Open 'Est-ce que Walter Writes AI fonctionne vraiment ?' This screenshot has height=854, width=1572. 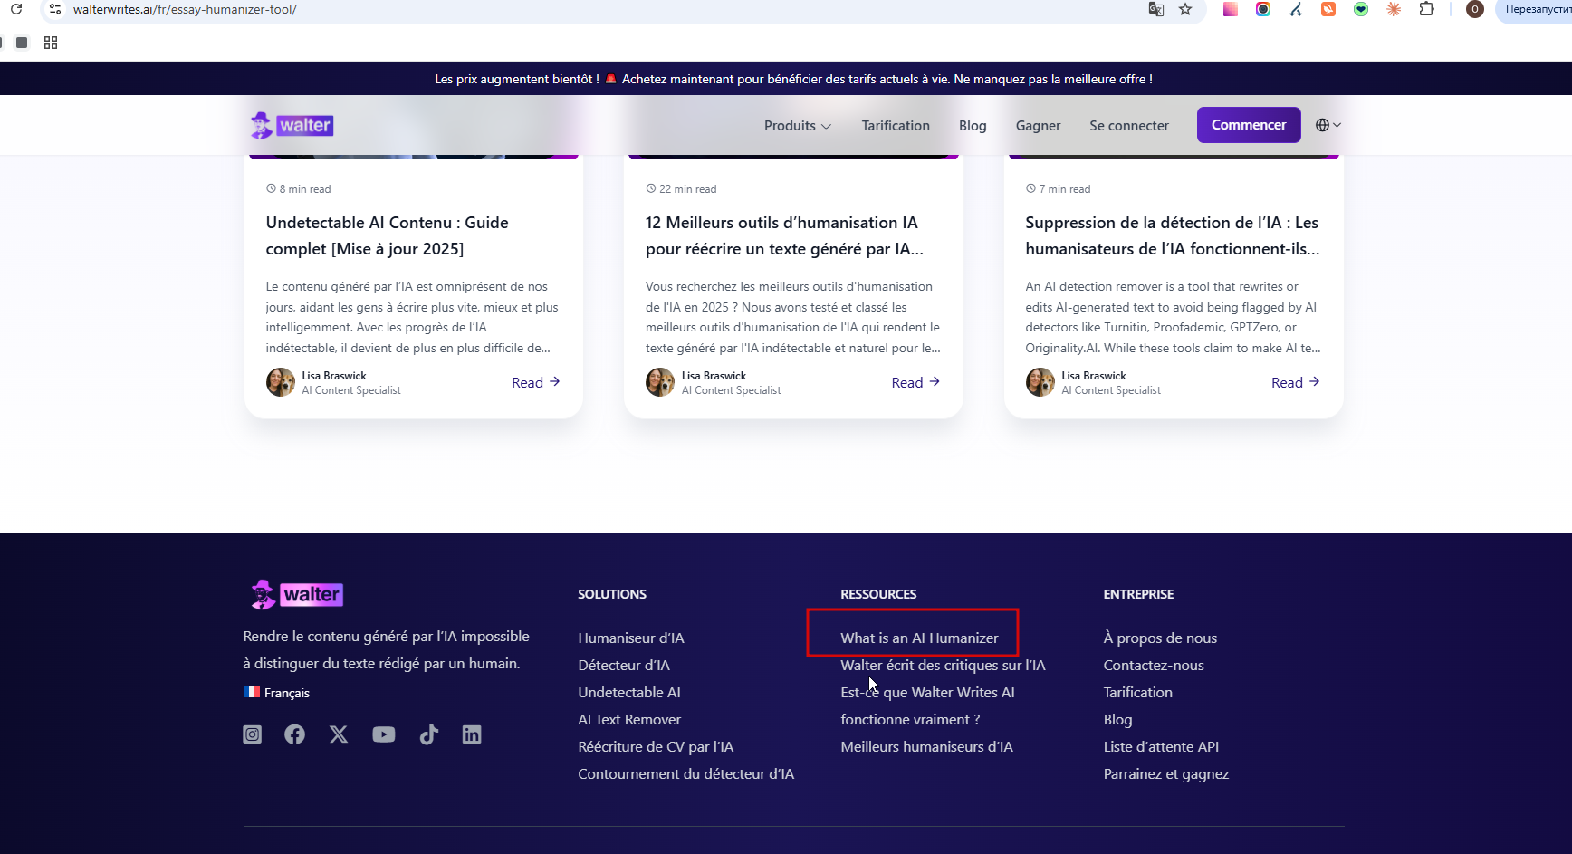tap(927, 706)
